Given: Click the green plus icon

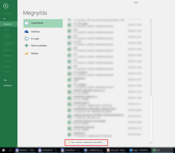Looking at the screenshot, I should point(27,46).
